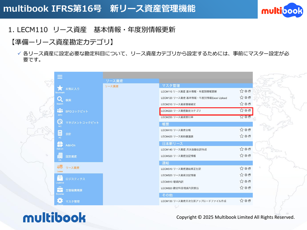The image size is (307, 230).
Task: Toggle favorite star for LECM110 row
Action: [242, 91]
